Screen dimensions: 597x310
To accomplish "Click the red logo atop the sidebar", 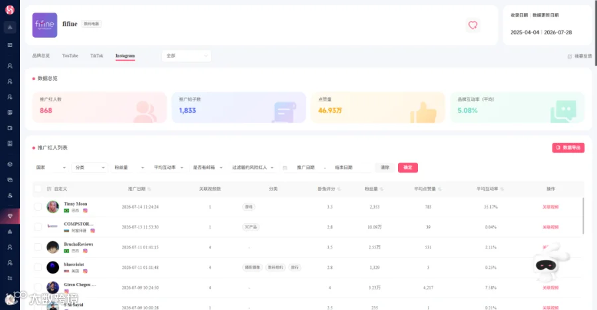I will (x=10, y=9).
